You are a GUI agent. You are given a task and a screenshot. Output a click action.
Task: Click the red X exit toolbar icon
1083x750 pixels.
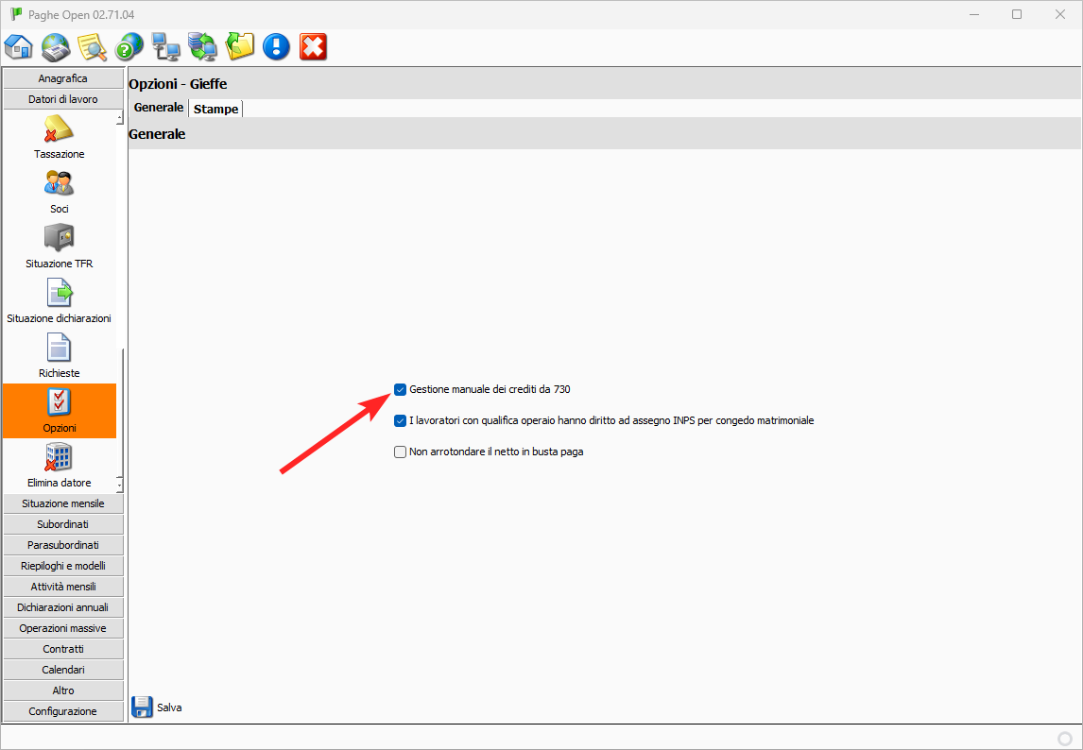click(313, 45)
